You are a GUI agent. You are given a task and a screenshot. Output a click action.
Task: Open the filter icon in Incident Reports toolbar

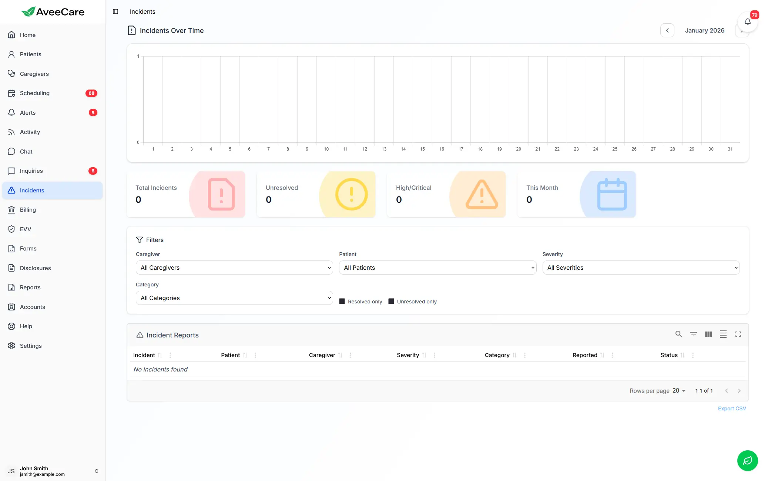(x=694, y=334)
